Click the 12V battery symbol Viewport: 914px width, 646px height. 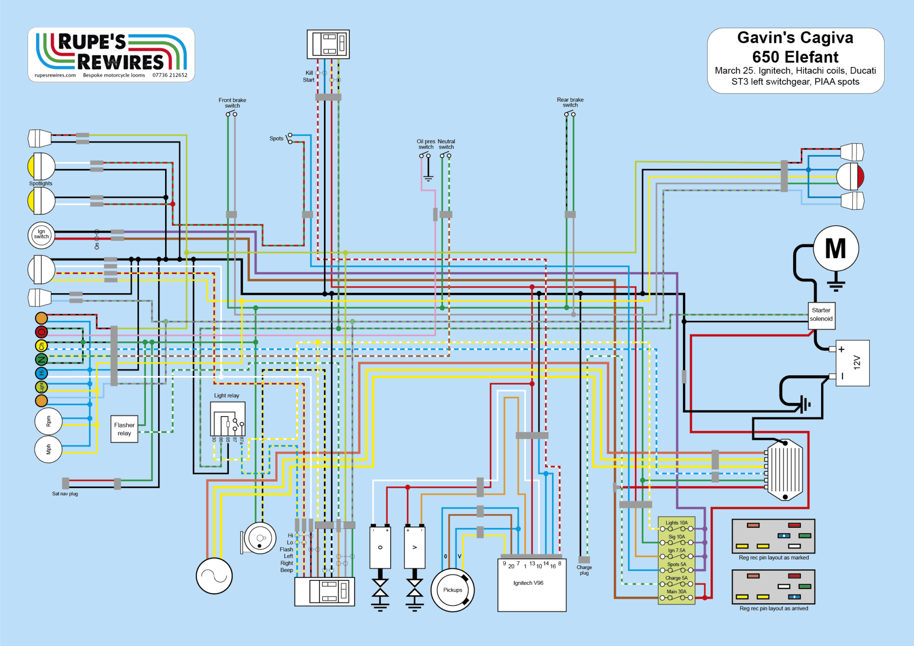(852, 363)
